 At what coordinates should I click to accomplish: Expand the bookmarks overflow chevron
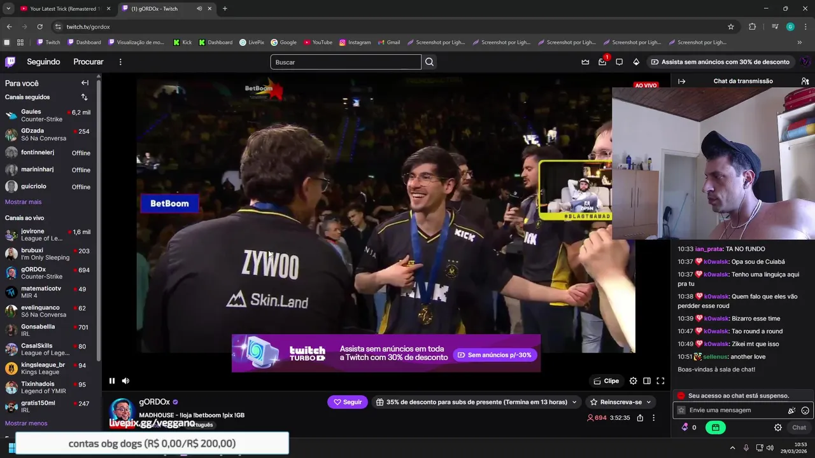(x=800, y=43)
